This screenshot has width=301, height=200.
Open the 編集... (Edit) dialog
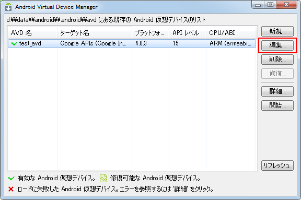click(277, 45)
